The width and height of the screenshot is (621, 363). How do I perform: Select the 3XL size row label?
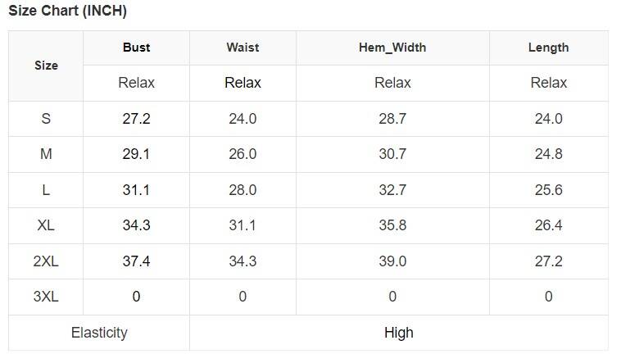pyautogui.click(x=46, y=297)
